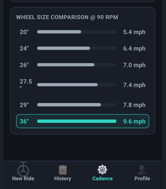Click the 20" wheel size label
The height and width of the screenshot is (189, 166).
coord(24,32)
